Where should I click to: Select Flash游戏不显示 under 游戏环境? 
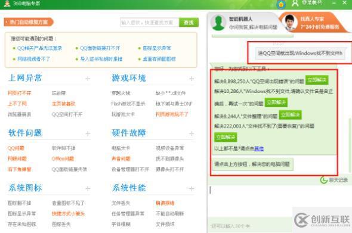coord(128,104)
